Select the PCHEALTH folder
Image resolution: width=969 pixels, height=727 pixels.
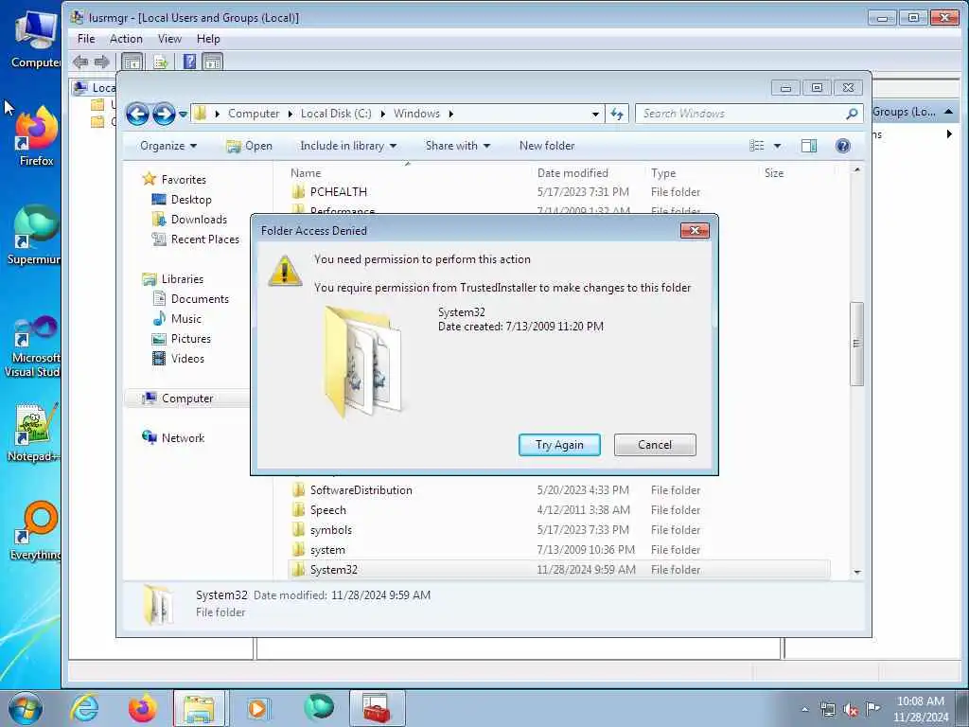[x=339, y=192]
